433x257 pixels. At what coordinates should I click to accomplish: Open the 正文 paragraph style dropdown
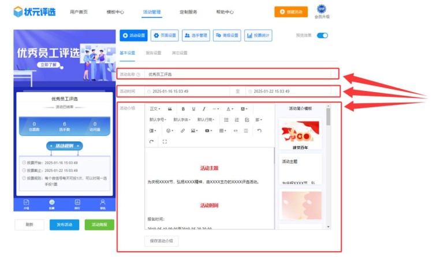154,109
